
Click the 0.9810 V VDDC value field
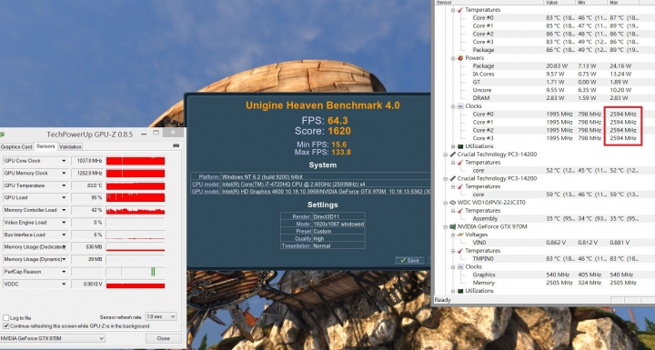(x=87, y=284)
